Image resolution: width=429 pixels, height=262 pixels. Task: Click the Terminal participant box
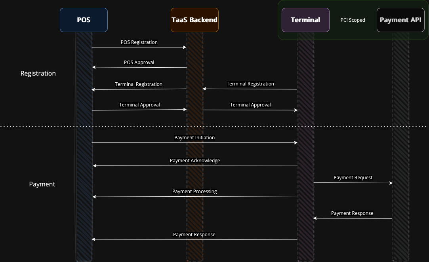[305, 20]
